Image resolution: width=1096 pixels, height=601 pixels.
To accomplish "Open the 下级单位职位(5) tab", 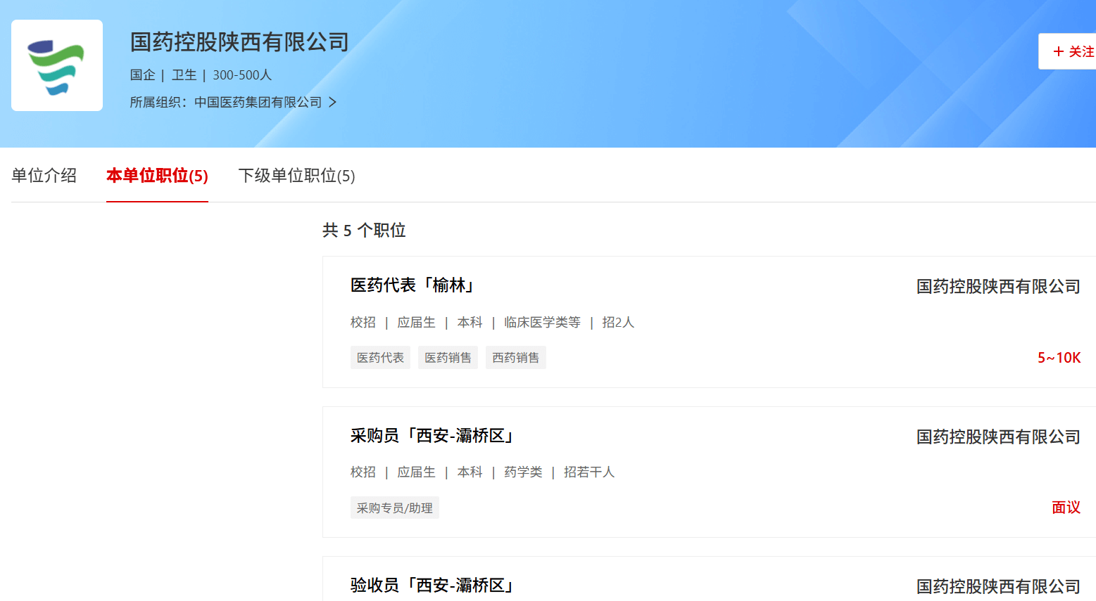I will 296,176.
